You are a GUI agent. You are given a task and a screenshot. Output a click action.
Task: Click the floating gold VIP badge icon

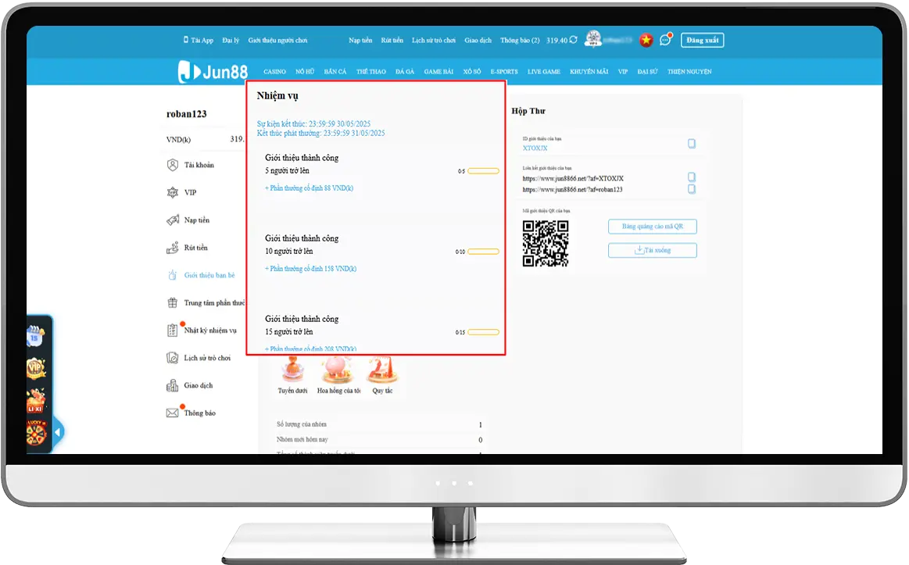click(x=35, y=368)
